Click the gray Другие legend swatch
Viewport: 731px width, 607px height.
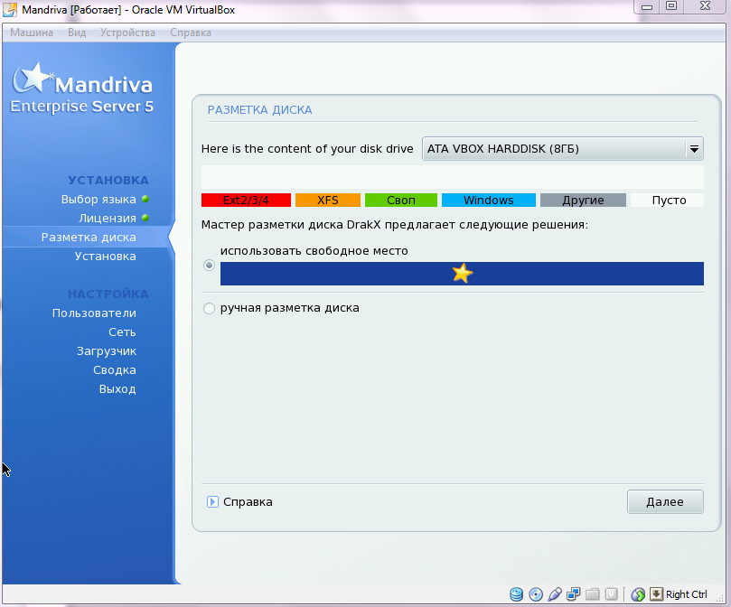[583, 200]
